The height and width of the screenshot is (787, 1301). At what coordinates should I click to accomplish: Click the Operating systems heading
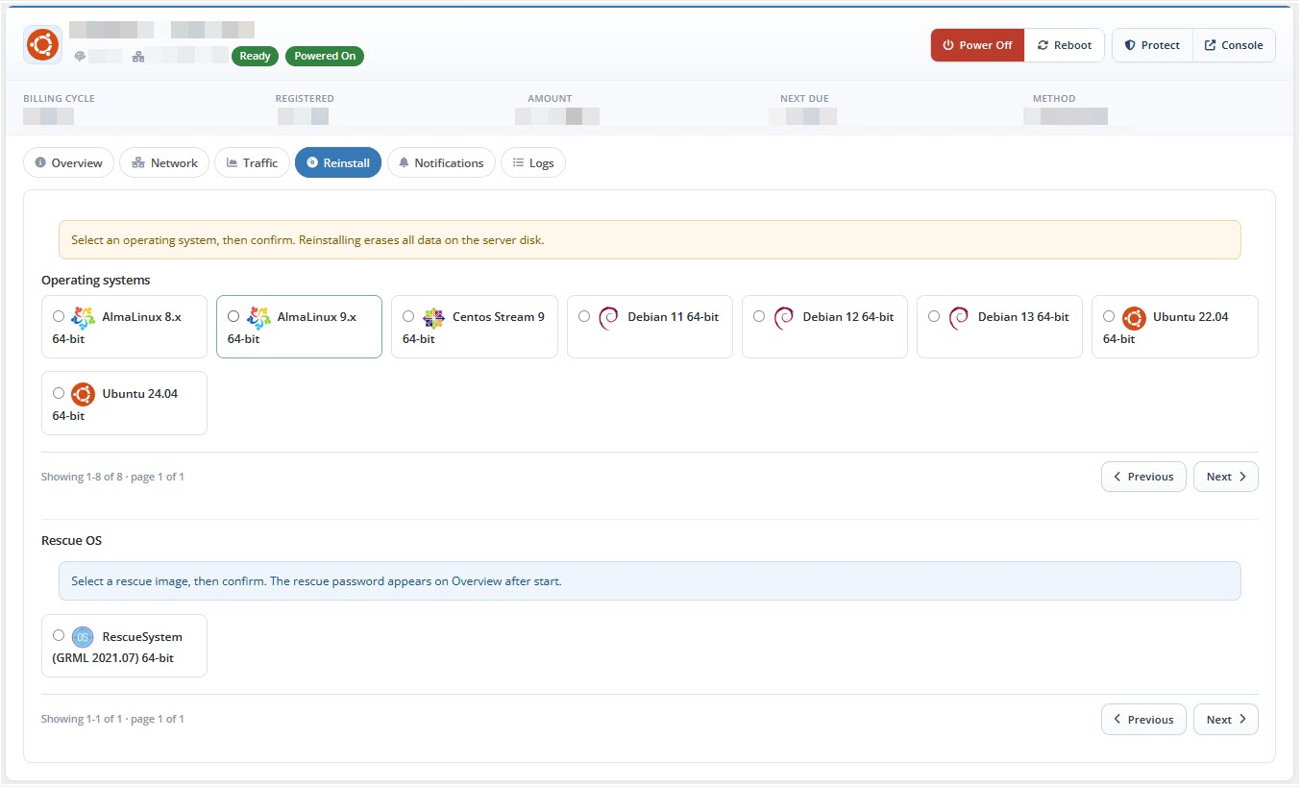[96, 281]
